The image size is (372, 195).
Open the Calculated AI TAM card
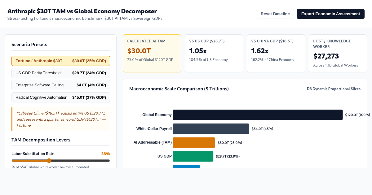152,53
